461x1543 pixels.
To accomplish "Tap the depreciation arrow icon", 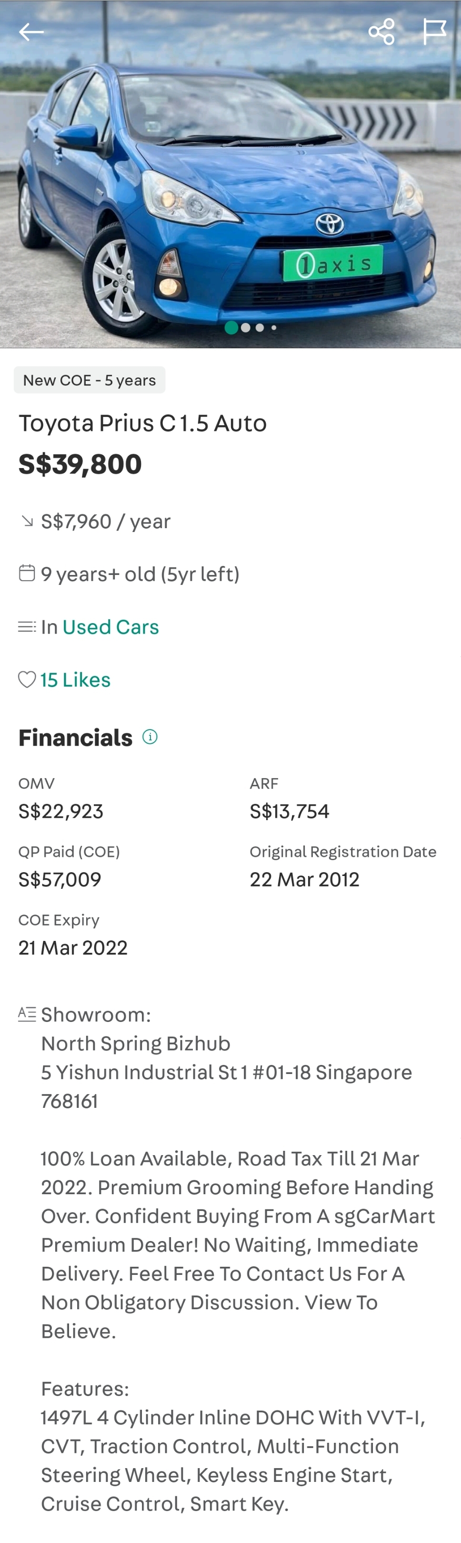I will coord(27,521).
